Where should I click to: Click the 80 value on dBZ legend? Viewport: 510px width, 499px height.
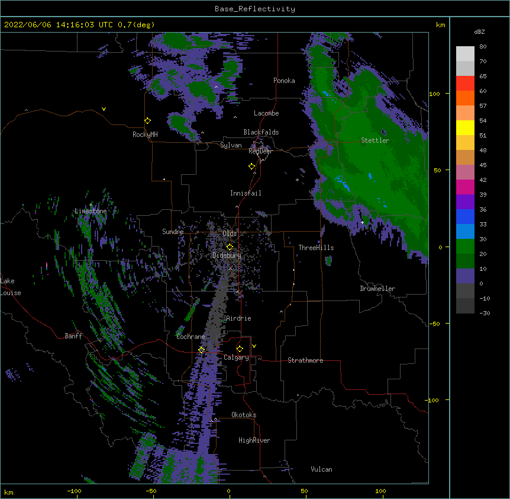[483, 47]
